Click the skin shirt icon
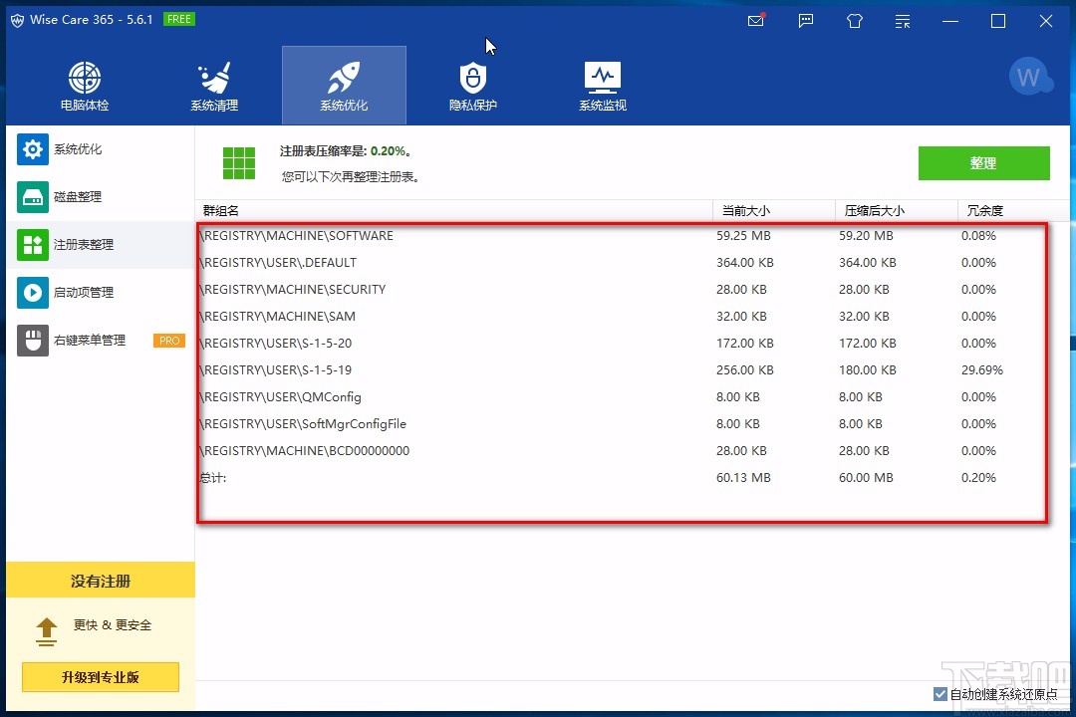Screen dimensions: 1076x717 tap(855, 21)
